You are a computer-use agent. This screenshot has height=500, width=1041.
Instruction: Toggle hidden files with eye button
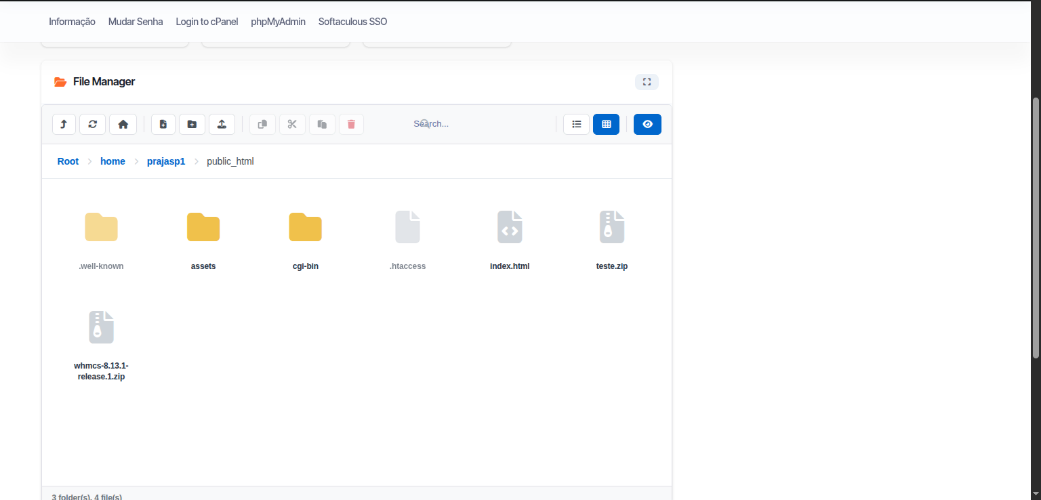coord(647,124)
